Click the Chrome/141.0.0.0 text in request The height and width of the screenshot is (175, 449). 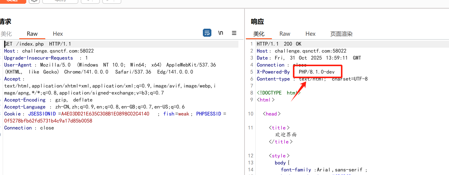[86, 72]
